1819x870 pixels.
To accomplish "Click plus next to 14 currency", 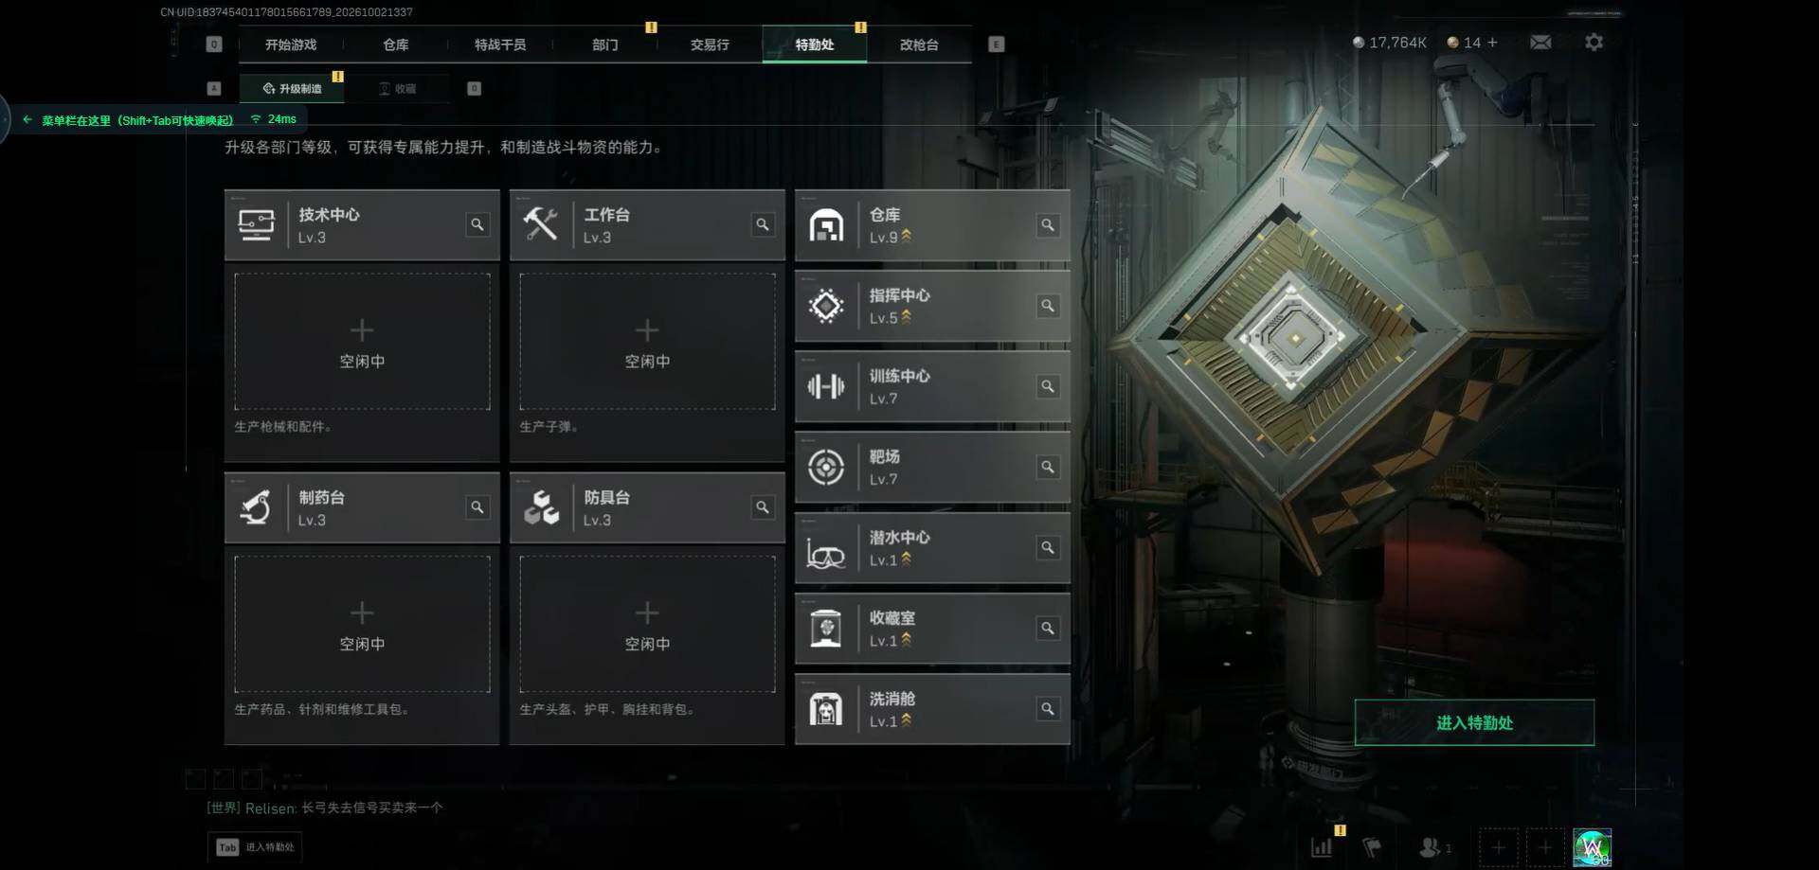I will (1492, 43).
